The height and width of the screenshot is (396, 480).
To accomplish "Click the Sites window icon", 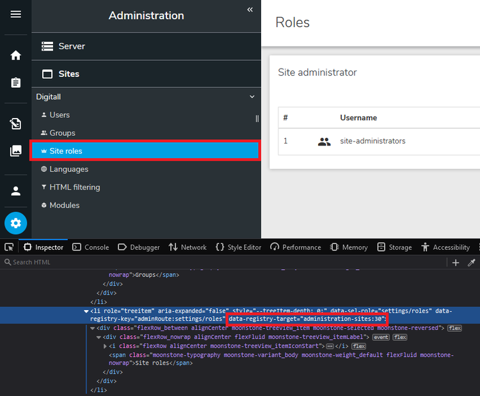I will (x=47, y=74).
